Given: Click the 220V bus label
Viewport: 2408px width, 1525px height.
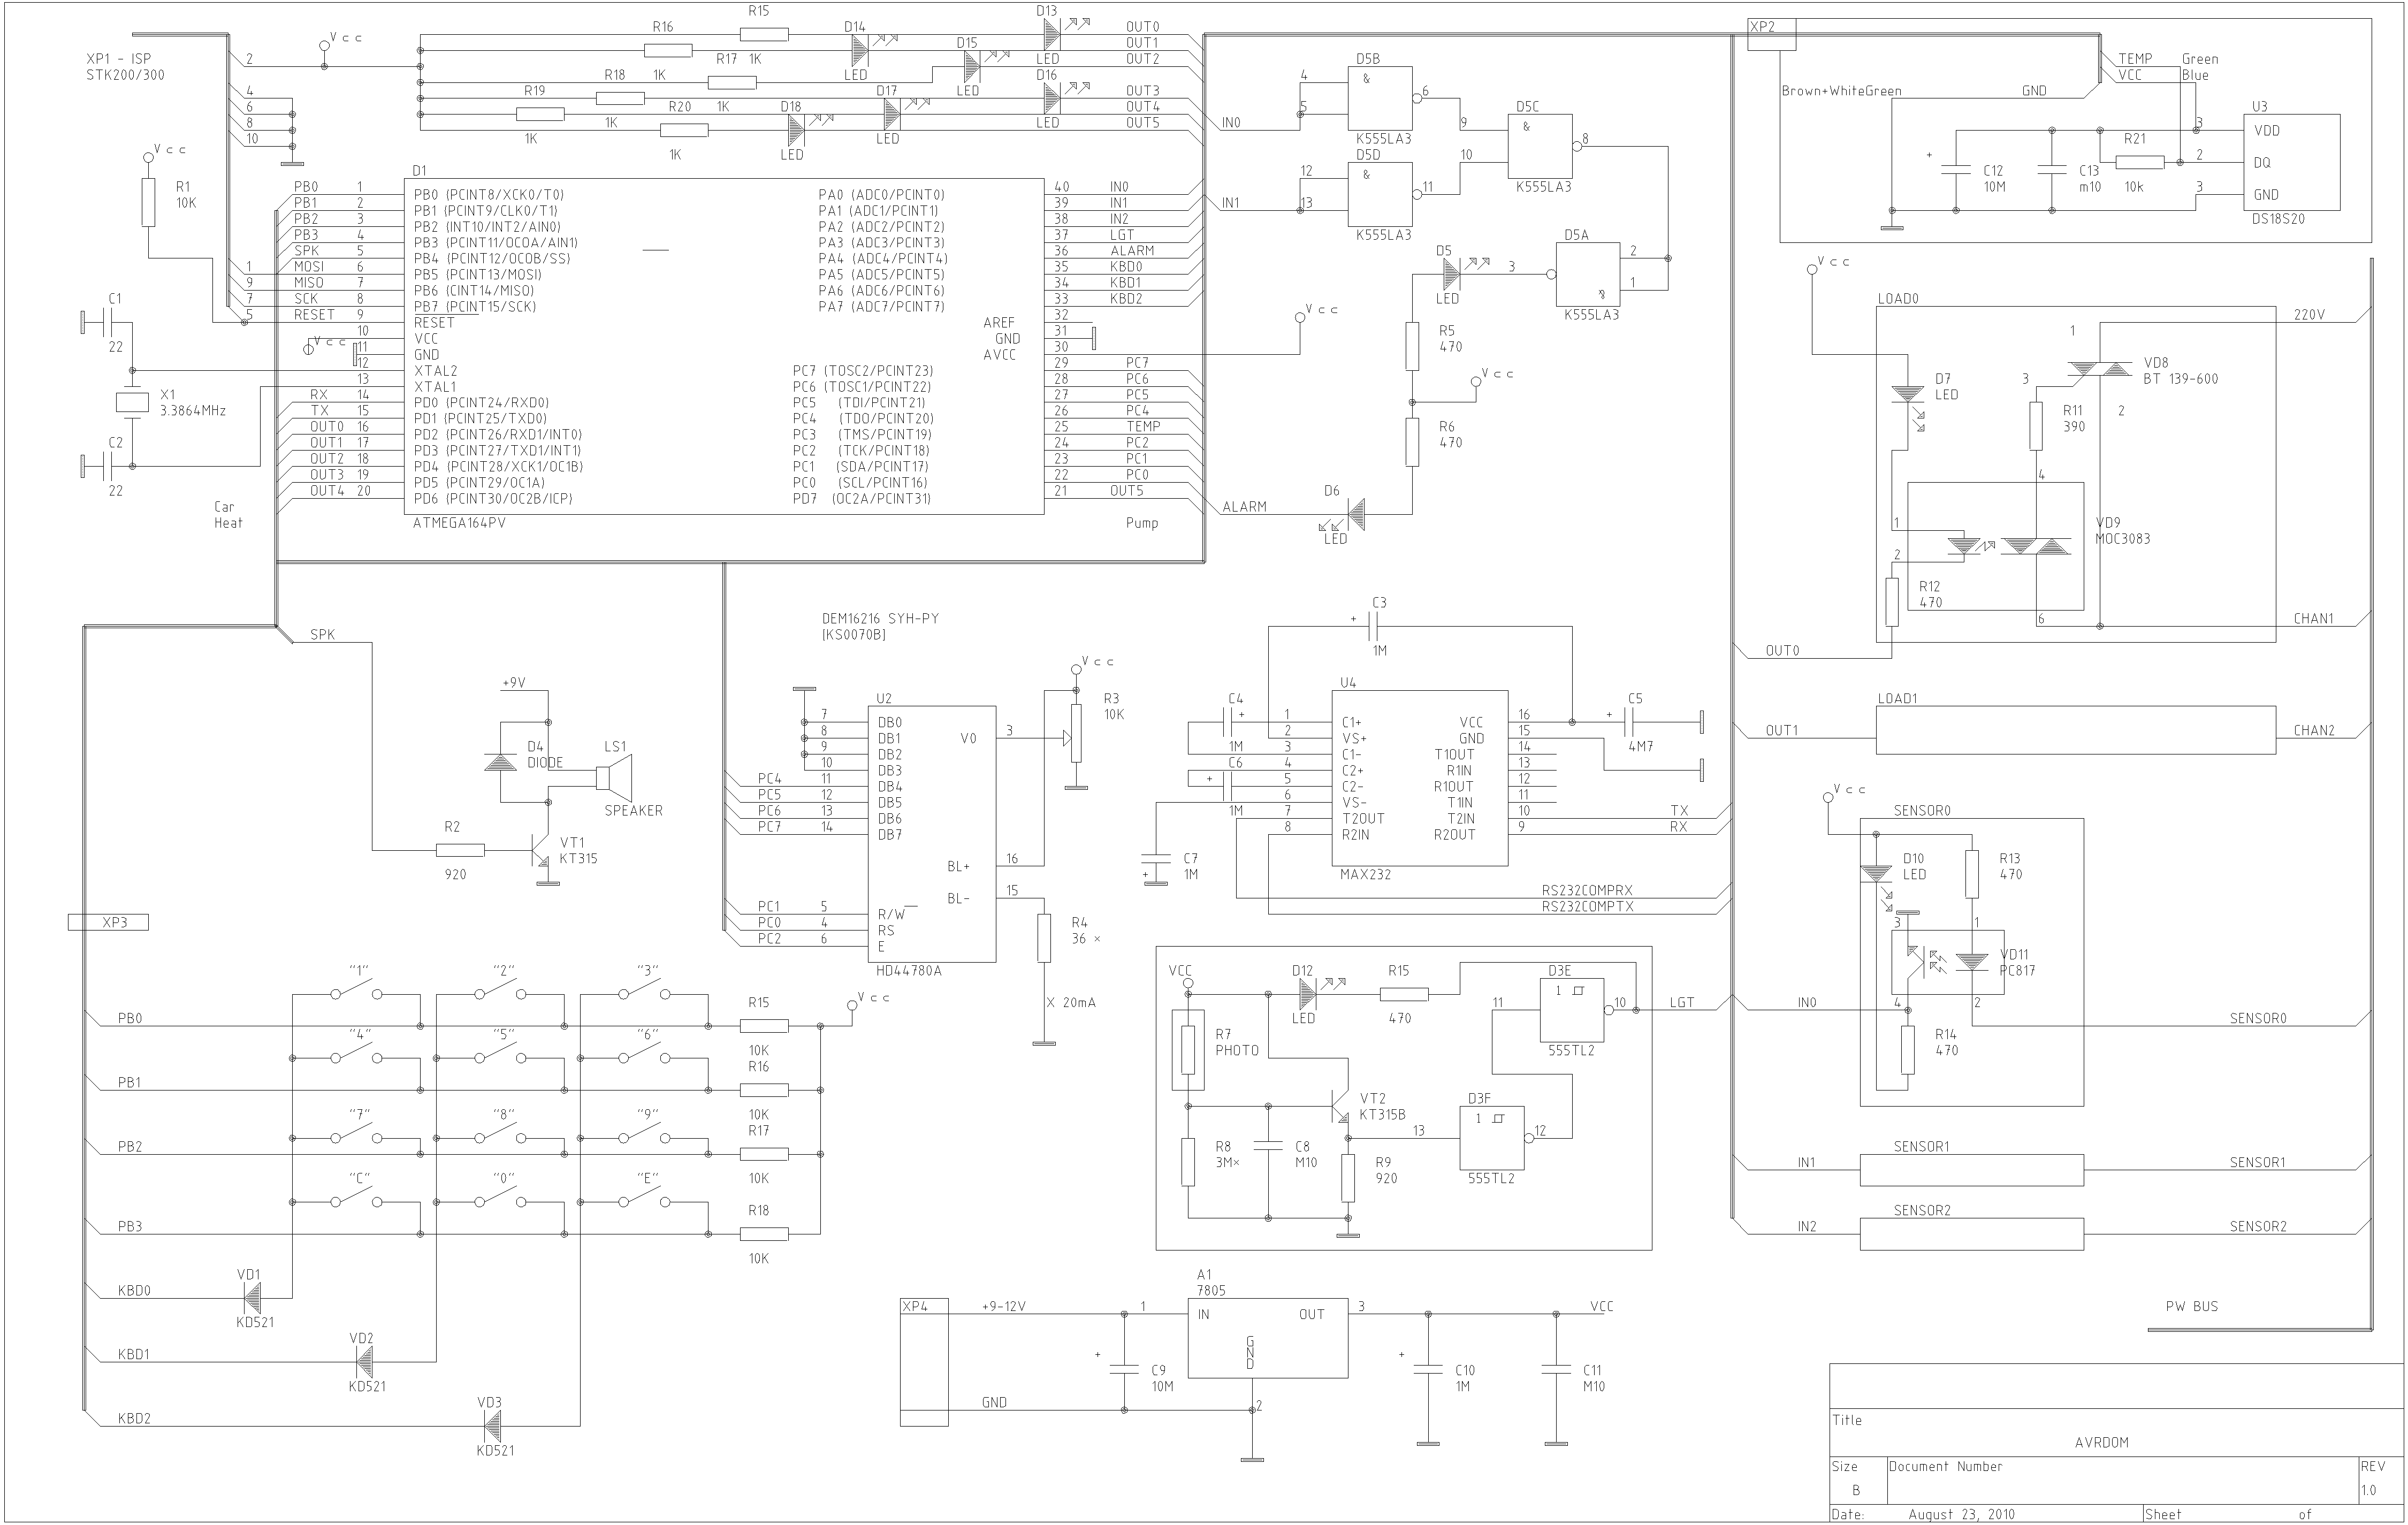Looking at the screenshot, I should tap(2309, 315).
